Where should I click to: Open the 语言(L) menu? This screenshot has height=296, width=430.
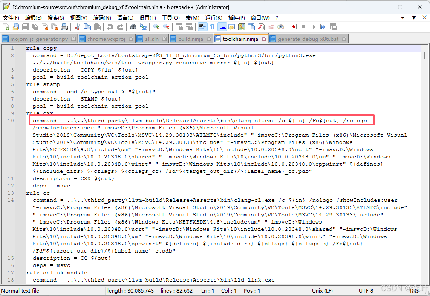click(x=125, y=18)
